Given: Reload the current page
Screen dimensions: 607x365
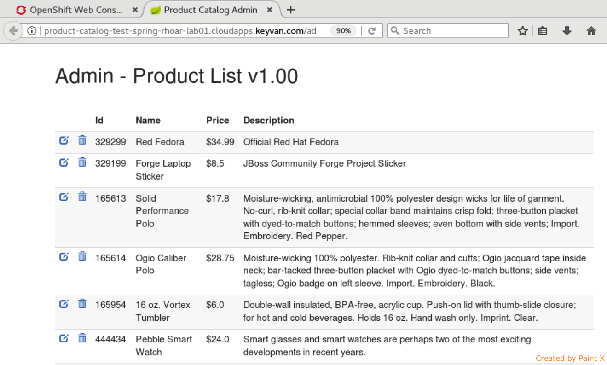Looking at the screenshot, I should pyautogui.click(x=372, y=31).
